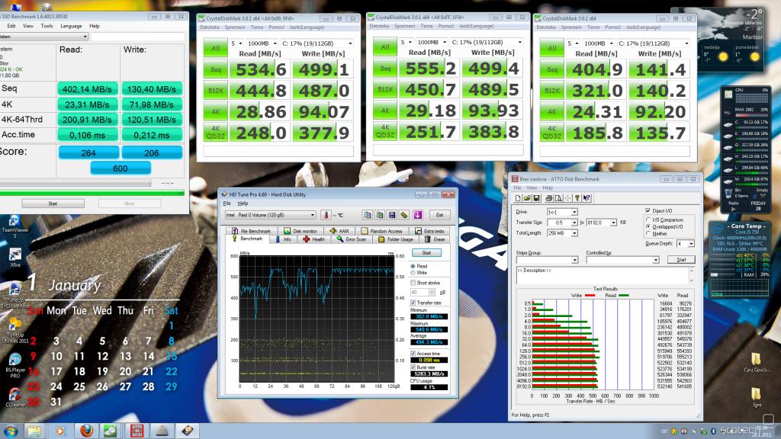Select the Read radio button in HD Tune
781x439 pixels.
pyautogui.click(x=413, y=266)
